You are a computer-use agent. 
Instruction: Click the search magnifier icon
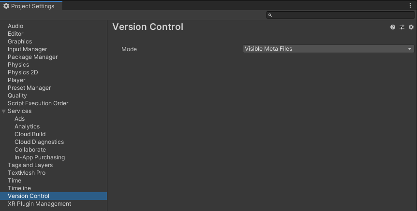point(270,15)
